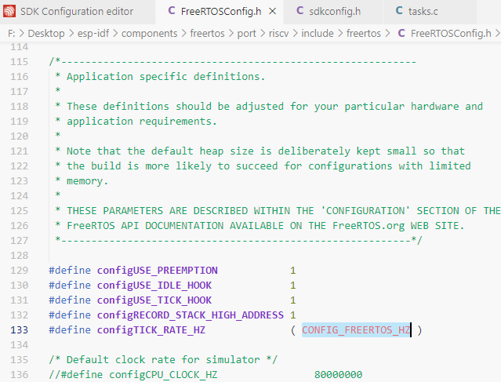Click the C icon in breadcrumb before FreeRTOSConfig.h

pyautogui.click(x=401, y=33)
